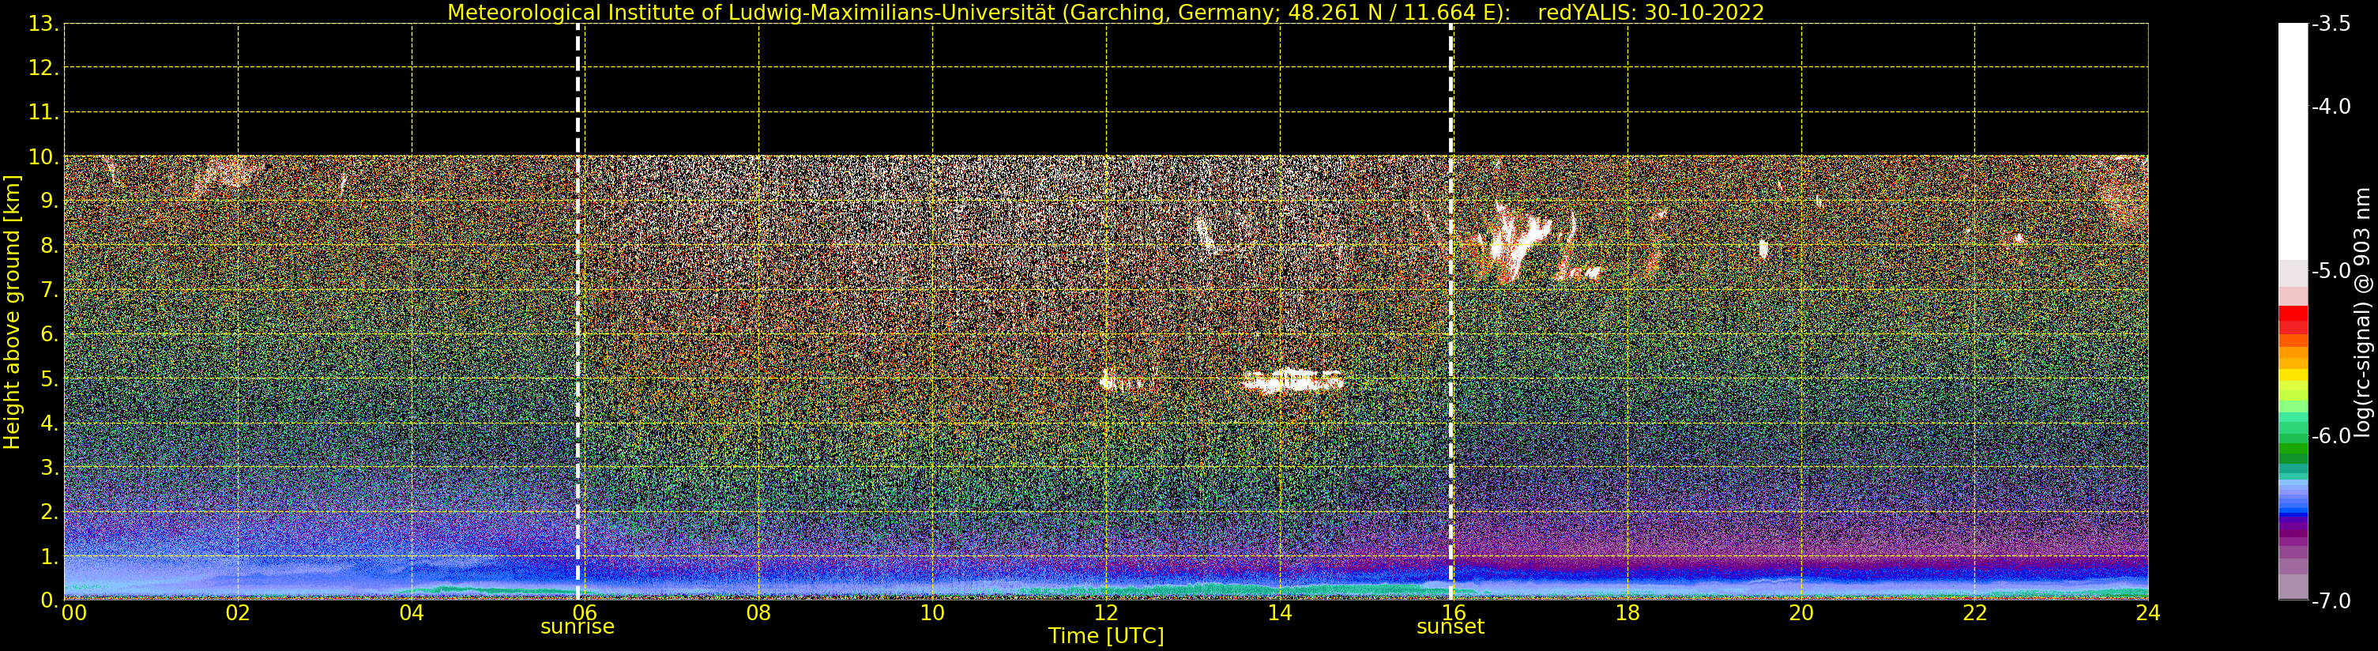Click the time tick label '02'
The width and height of the screenshot is (2378, 651).
[x=238, y=613]
